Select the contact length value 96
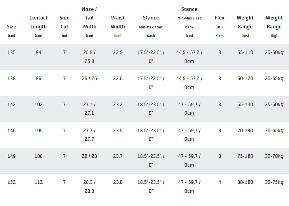 [x=38, y=79]
